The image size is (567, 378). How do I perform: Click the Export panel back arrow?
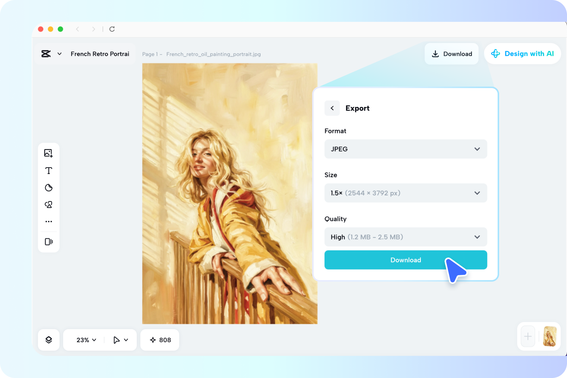coord(332,108)
